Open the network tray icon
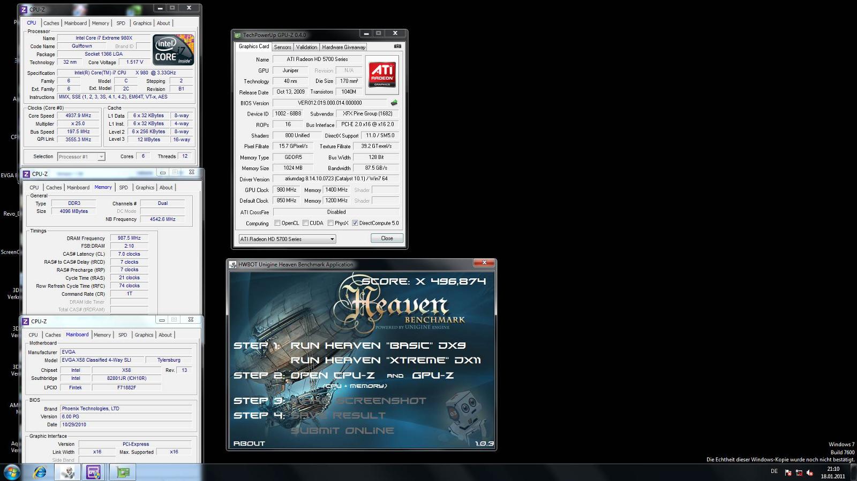This screenshot has height=481, width=857. (799, 472)
